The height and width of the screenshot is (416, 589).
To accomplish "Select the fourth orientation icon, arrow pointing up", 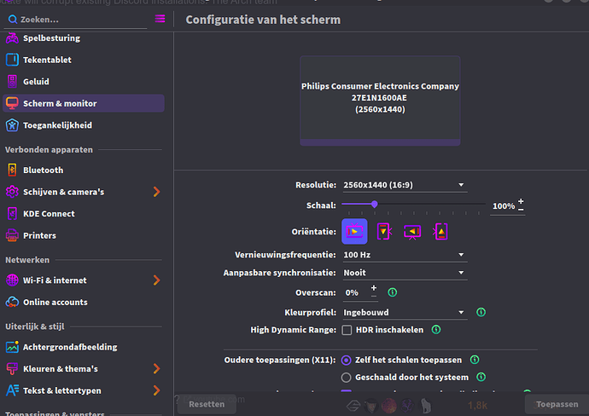I will [x=440, y=232].
